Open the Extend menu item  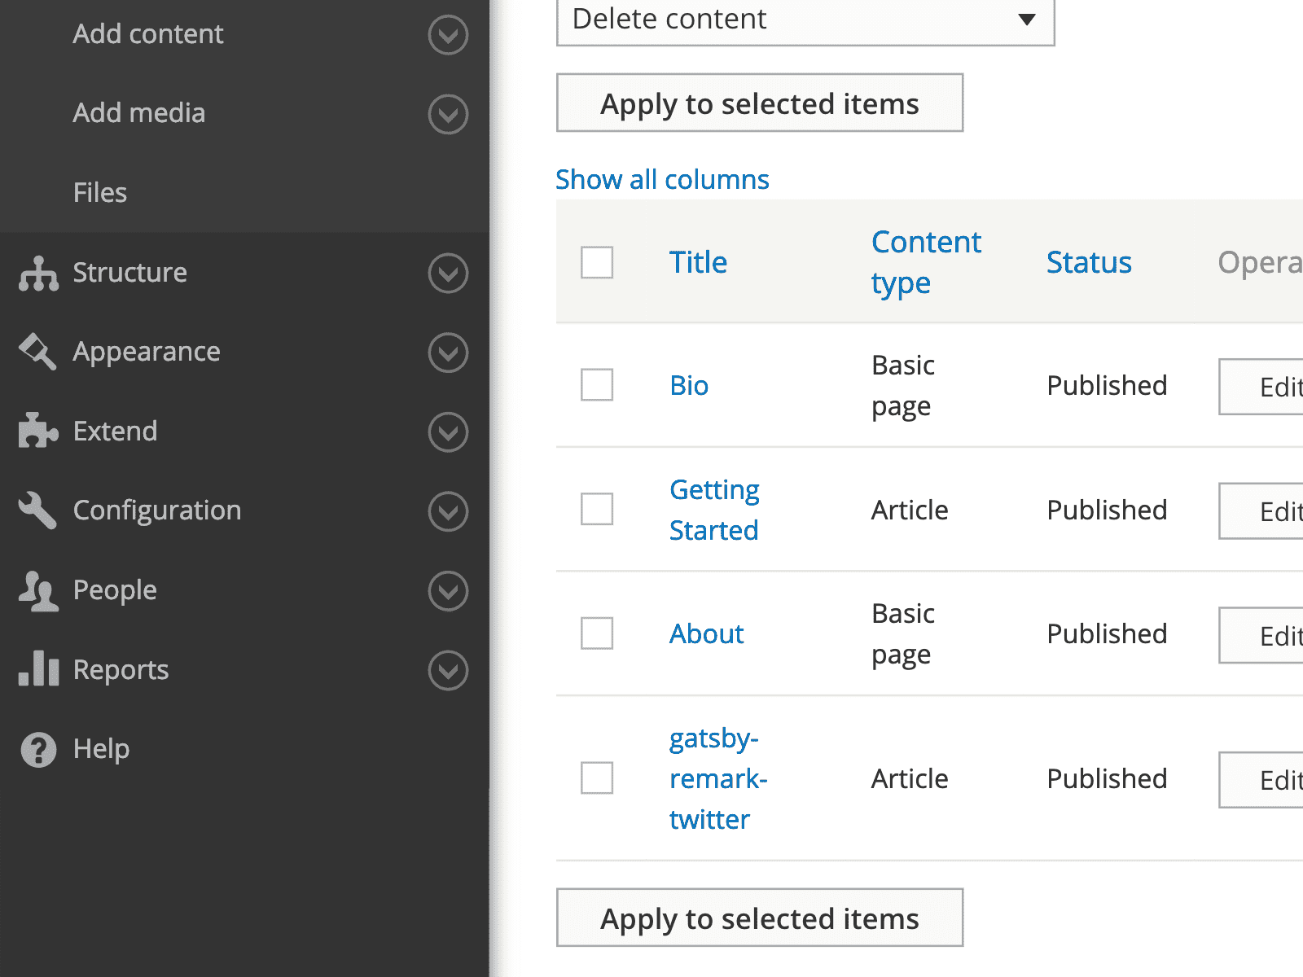coord(115,431)
